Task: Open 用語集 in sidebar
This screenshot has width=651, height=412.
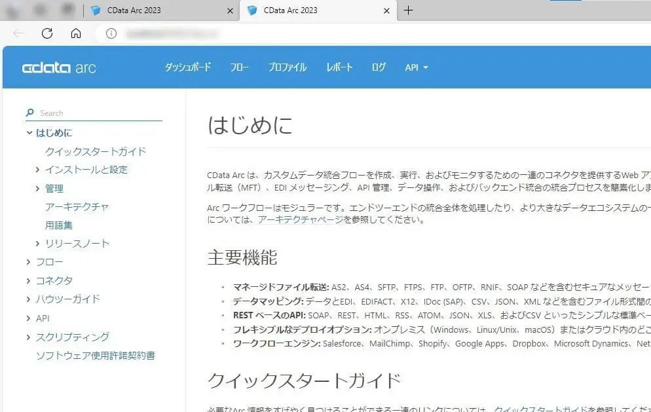Action: pos(58,225)
